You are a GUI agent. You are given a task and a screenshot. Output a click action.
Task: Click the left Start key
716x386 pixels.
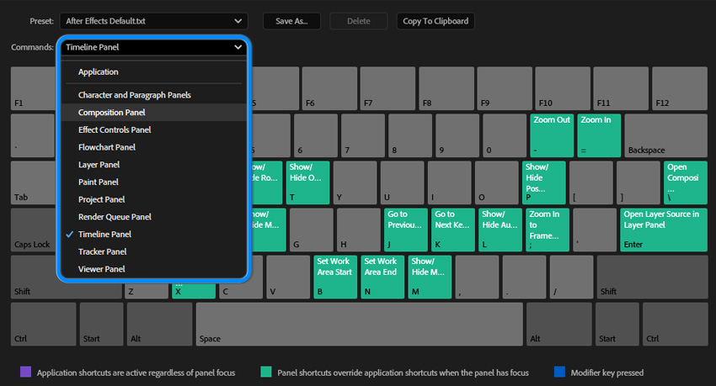coord(101,324)
